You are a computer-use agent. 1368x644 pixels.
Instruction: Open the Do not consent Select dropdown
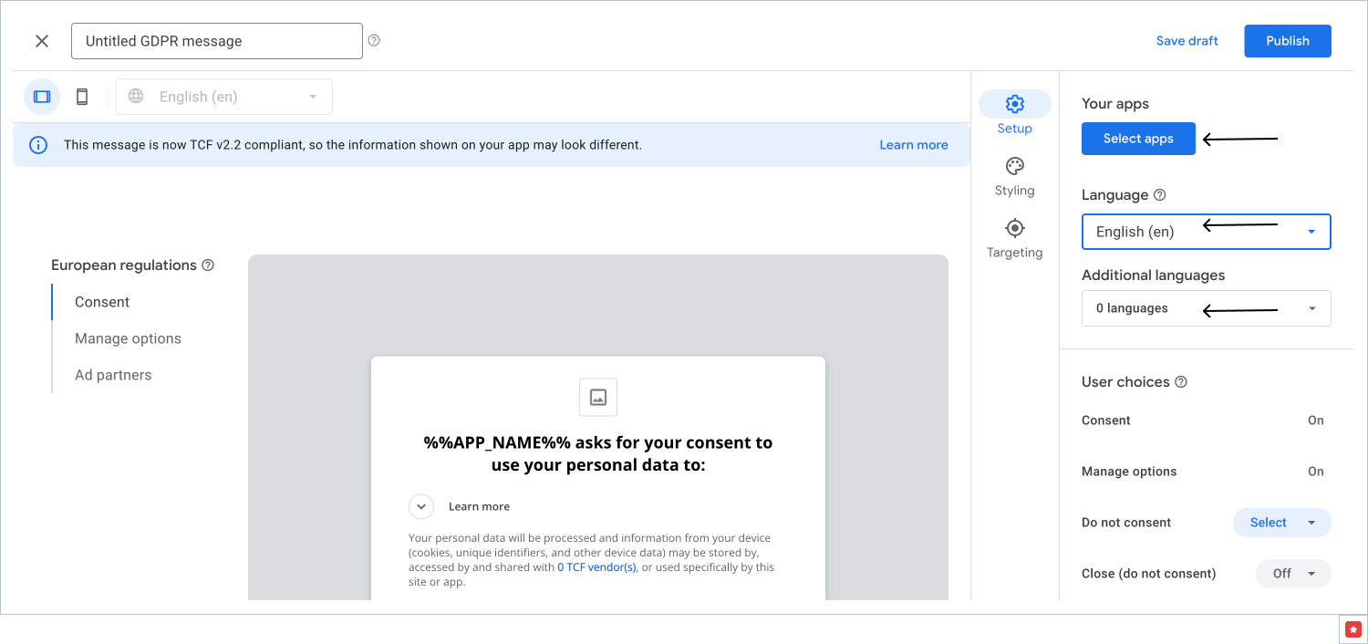[1281, 523]
